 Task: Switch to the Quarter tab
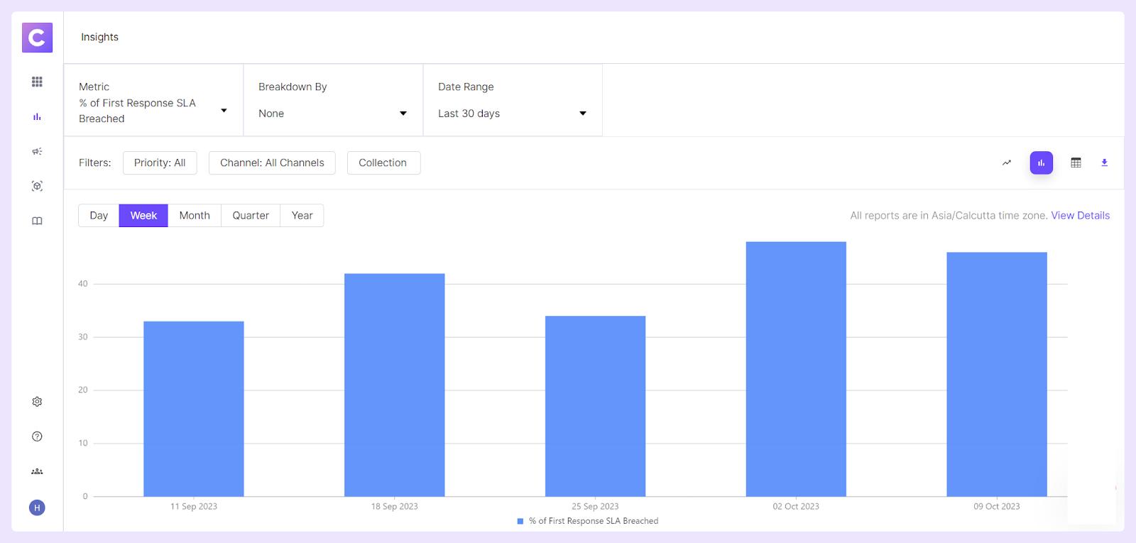click(251, 215)
